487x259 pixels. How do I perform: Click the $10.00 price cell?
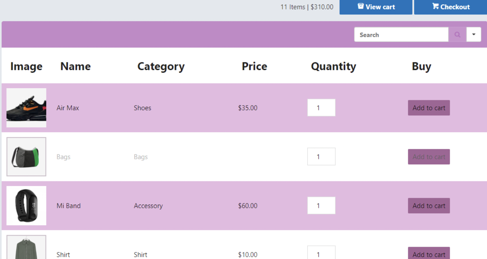click(x=247, y=254)
